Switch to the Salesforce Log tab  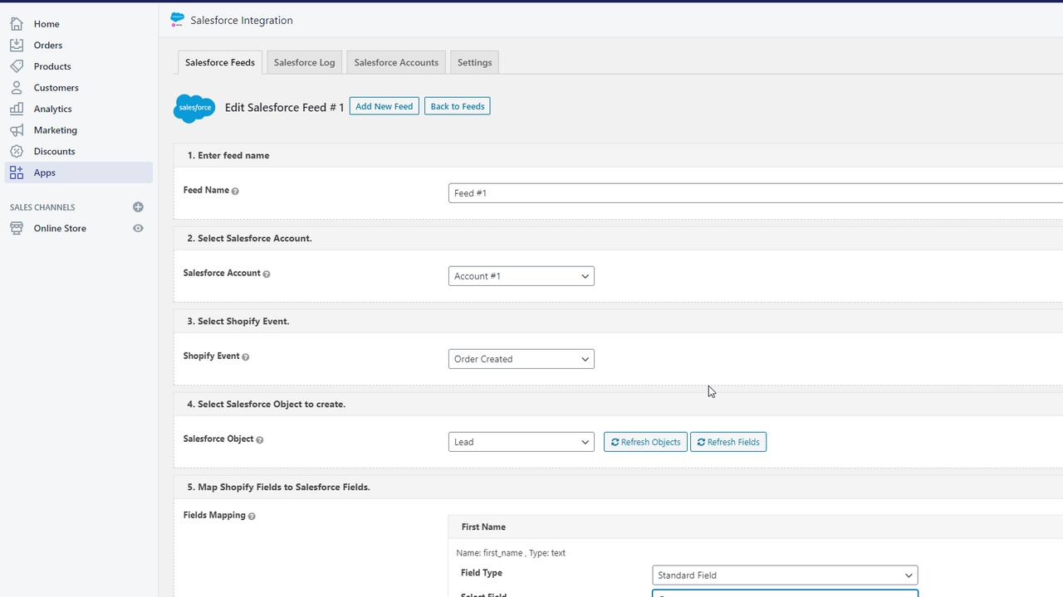[304, 61]
